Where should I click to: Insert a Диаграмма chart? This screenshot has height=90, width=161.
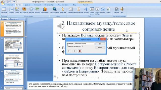click(x=45, y=10)
